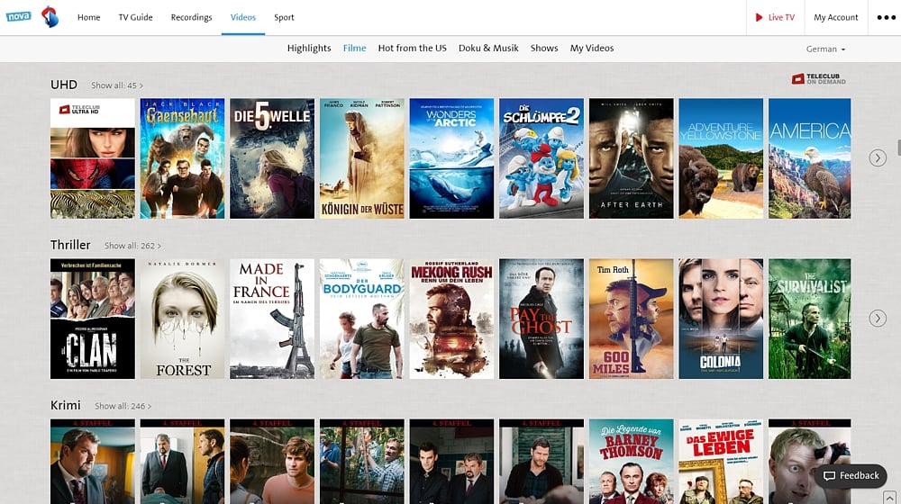Open The Survivalist poster
The image size is (901, 504).
click(x=810, y=319)
